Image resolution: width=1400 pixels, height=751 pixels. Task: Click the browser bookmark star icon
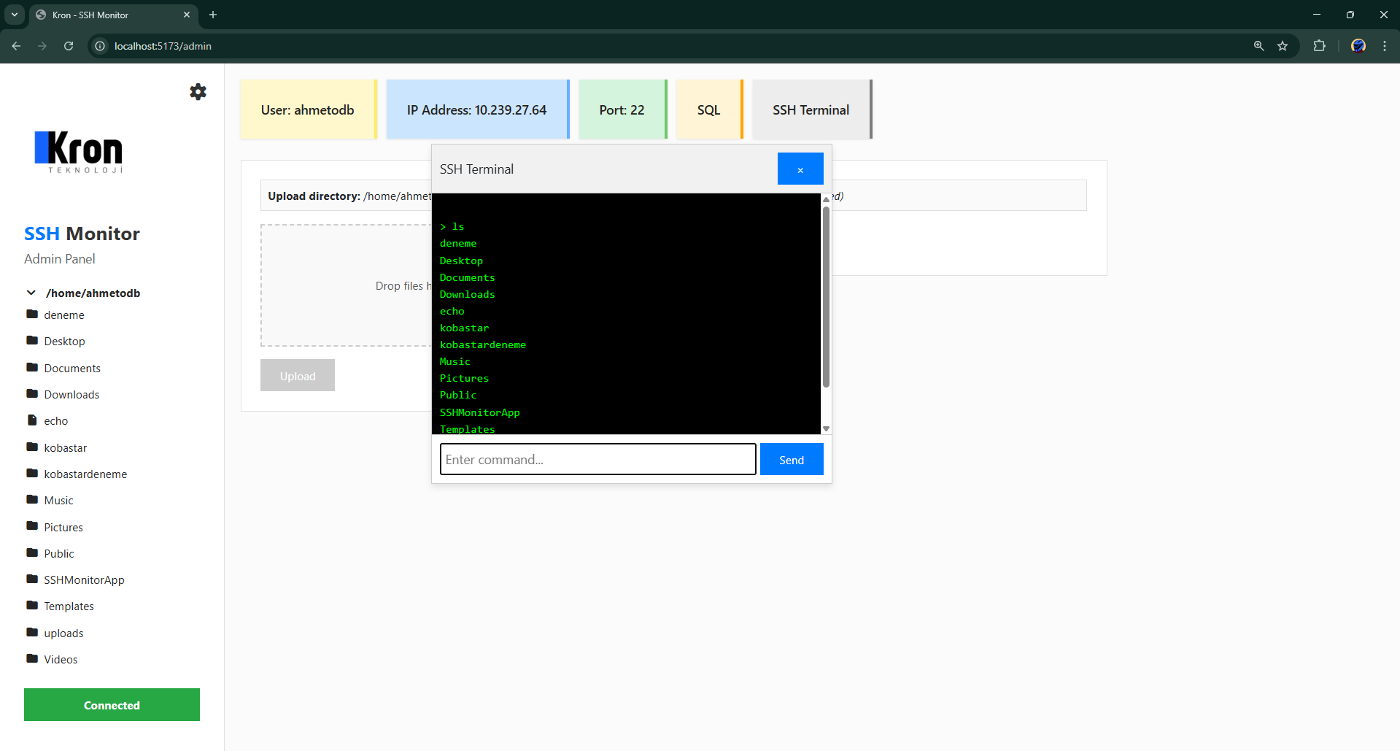pos(1283,45)
